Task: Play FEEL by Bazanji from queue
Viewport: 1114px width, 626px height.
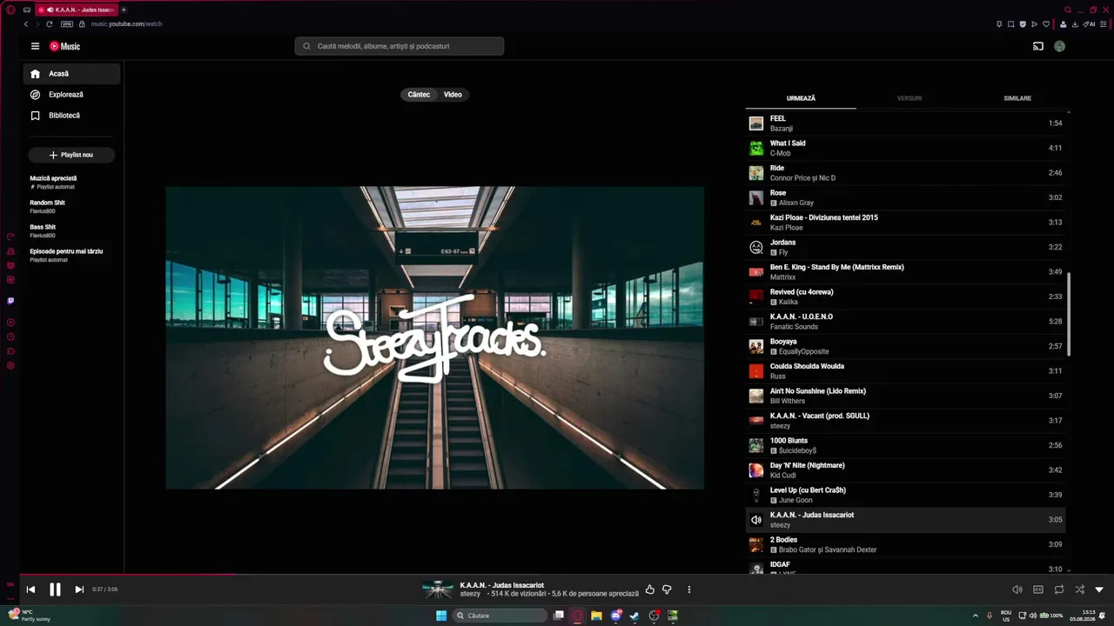Action: 905,123
